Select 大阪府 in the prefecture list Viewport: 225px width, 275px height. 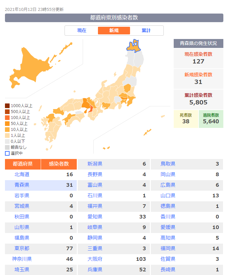[x=95, y=259]
